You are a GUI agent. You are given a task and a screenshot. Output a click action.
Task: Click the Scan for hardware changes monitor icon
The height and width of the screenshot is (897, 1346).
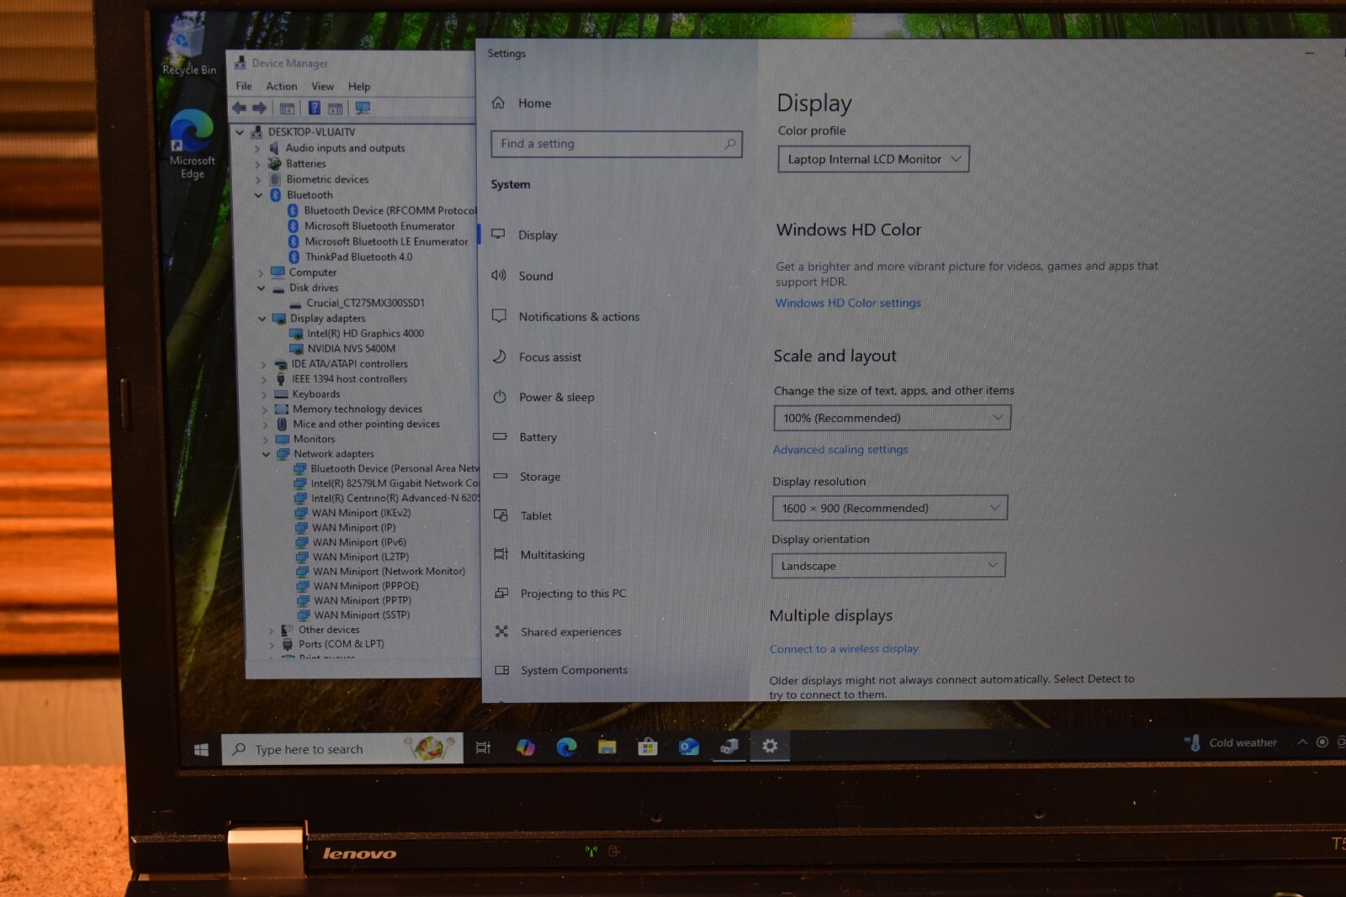(x=363, y=108)
